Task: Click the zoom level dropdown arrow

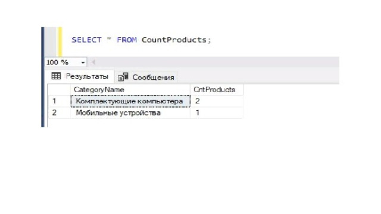Action: tap(83, 62)
